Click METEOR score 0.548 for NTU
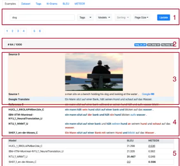The height and width of the screenshot is (166, 180). coord(152,157)
